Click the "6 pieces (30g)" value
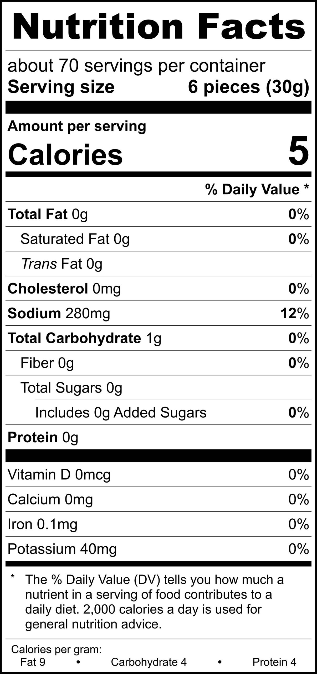 coord(248,87)
